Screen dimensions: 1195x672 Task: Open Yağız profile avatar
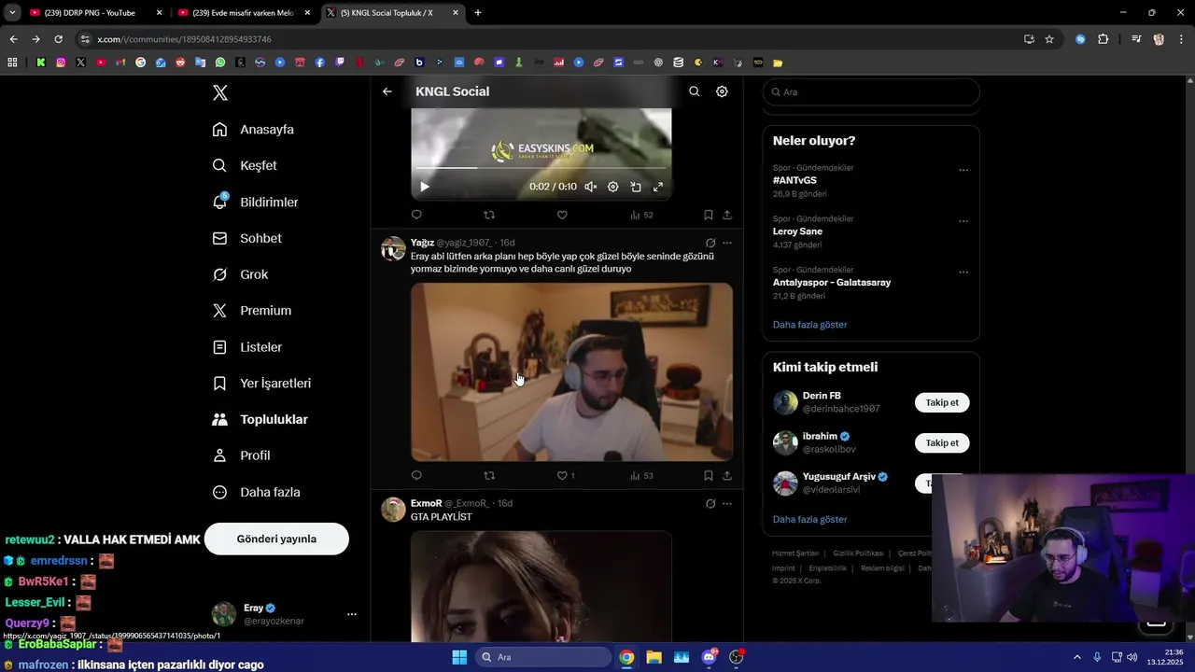click(393, 249)
